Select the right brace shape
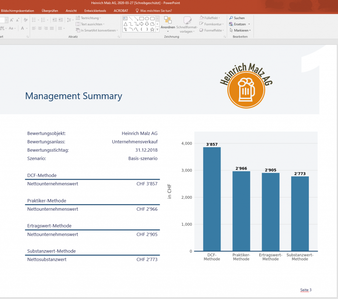 point(147,29)
